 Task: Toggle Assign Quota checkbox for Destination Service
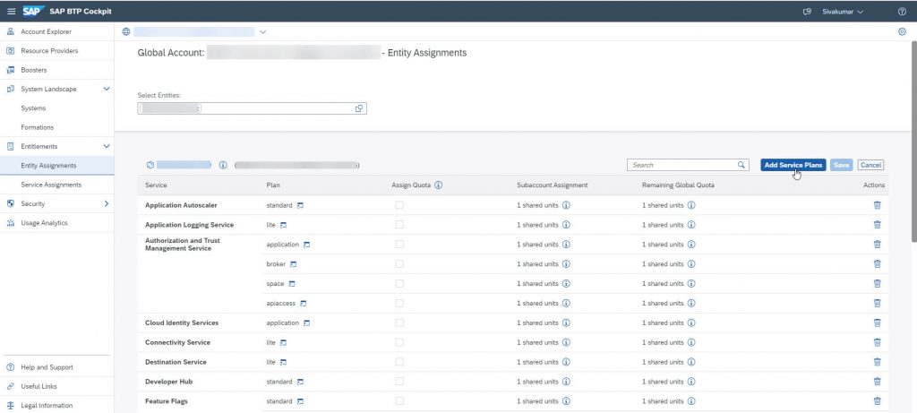pyautogui.click(x=399, y=362)
